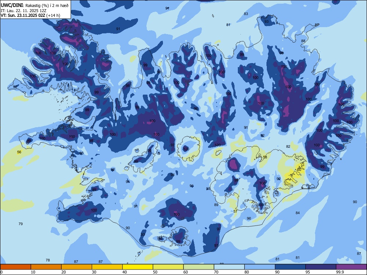This screenshot has width=367, height=275.
Task: Click the 'UWC/DINI' title text
Action: tap(12, 5)
